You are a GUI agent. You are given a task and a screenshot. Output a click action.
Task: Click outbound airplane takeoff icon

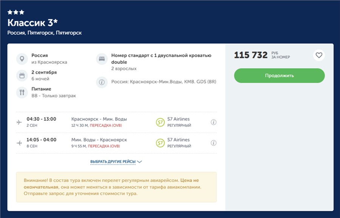(x=19, y=122)
